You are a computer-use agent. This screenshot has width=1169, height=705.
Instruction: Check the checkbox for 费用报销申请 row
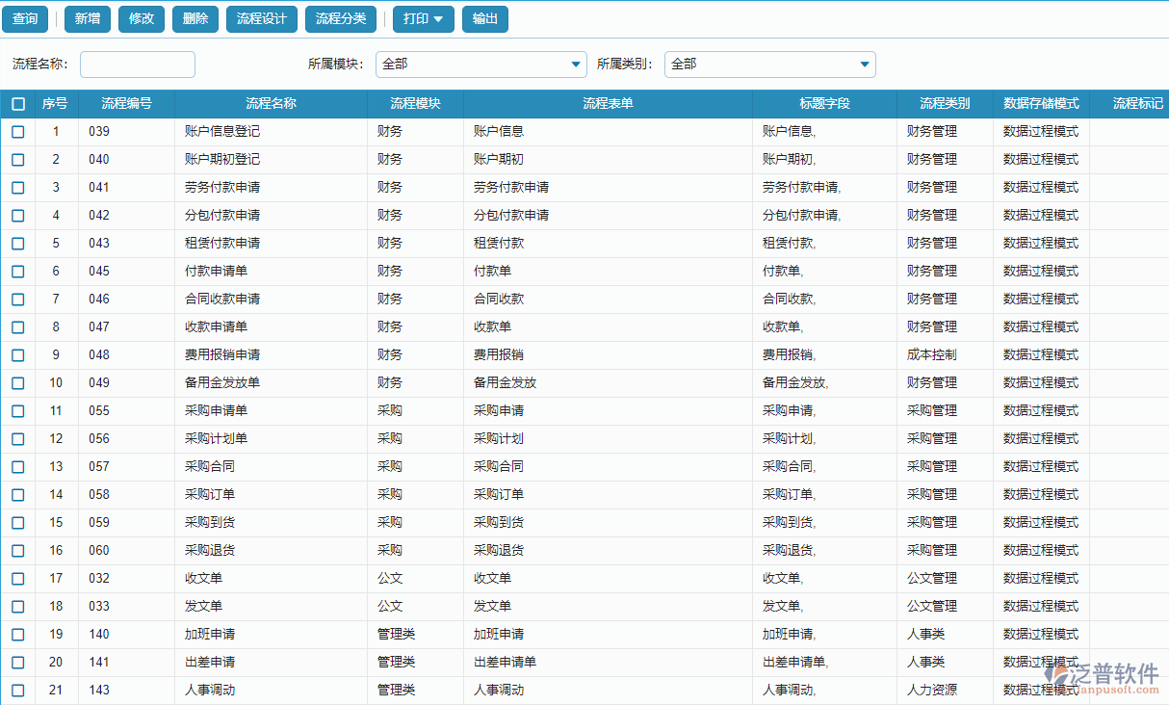tap(16, 354)
